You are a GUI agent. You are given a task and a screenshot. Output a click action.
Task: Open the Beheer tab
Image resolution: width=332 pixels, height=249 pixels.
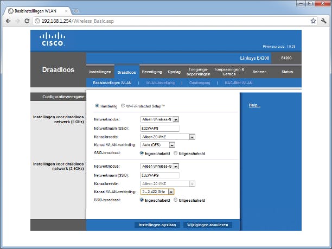(x=259, y=72)
